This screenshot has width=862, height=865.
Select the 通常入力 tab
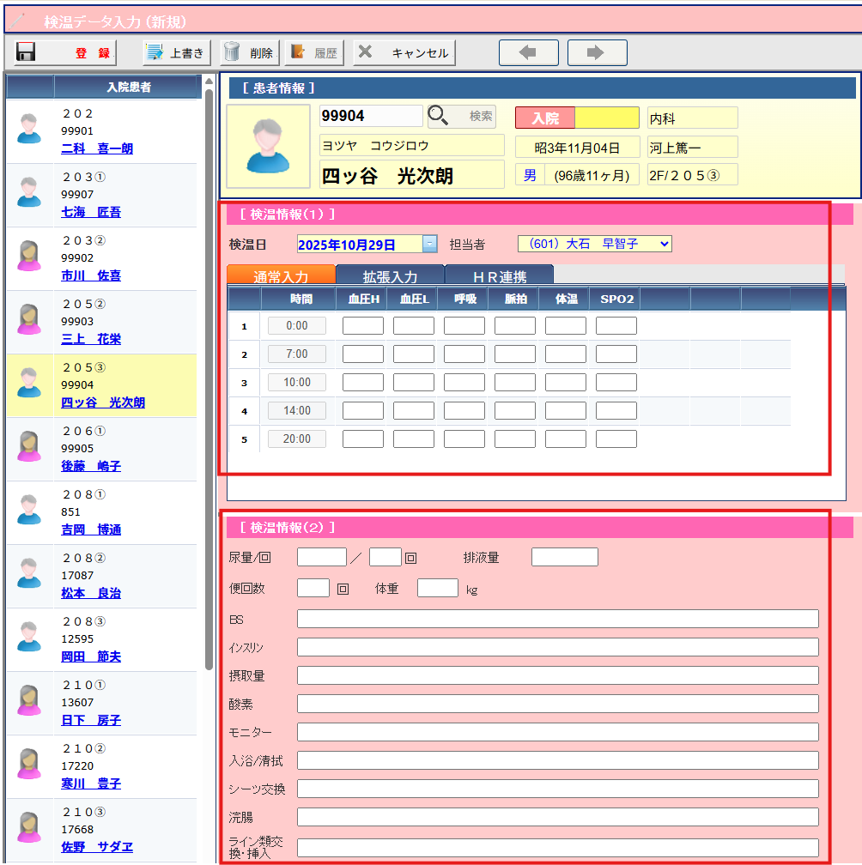(x=281, y=276)
